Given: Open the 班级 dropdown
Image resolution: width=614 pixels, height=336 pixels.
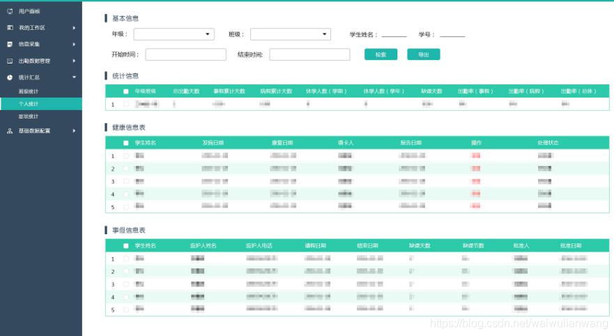Looking at the screenshot, I should coord(291,34).
